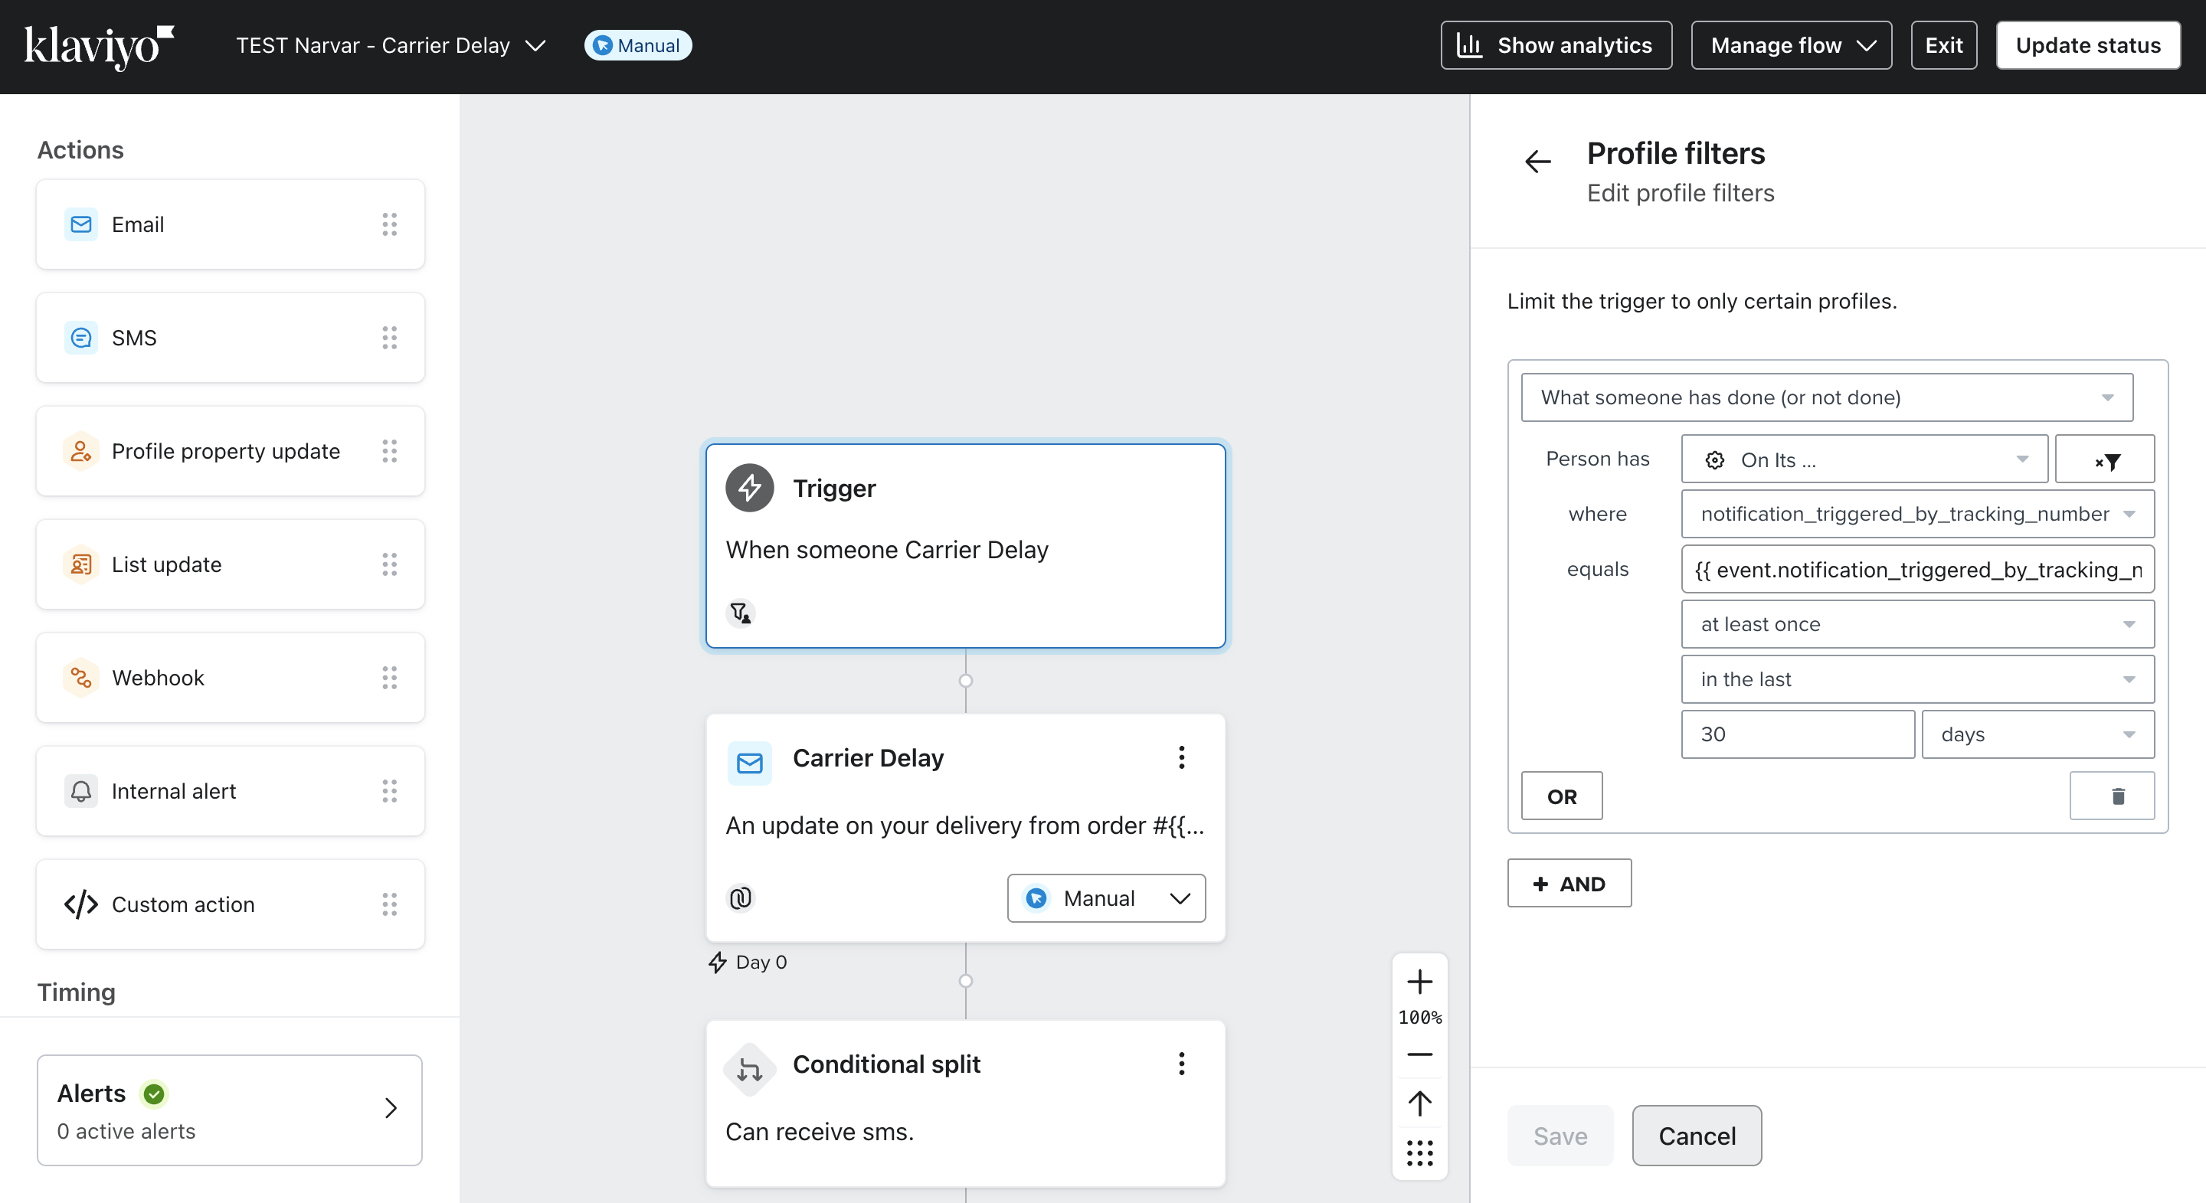Click the SMS action chat icon
Screen dimensions: 2206x1203
tap(80, 338)
